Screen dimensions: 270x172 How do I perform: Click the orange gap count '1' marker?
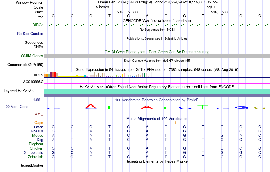point(175,123)
